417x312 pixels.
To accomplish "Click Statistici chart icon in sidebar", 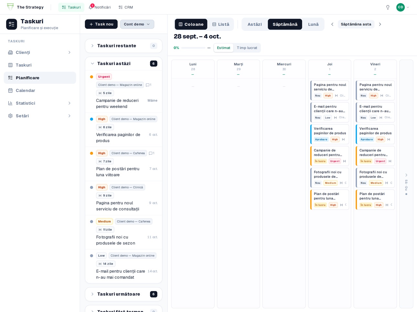I will pos(10,103).
